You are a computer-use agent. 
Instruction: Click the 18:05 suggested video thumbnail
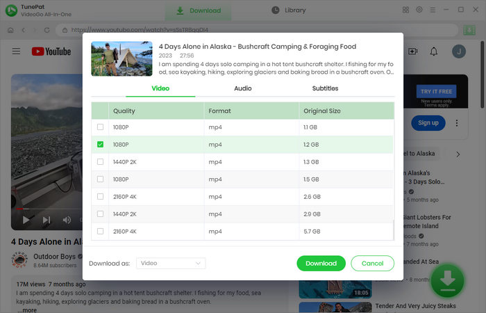pyautogui.click(x=335, y=289)
